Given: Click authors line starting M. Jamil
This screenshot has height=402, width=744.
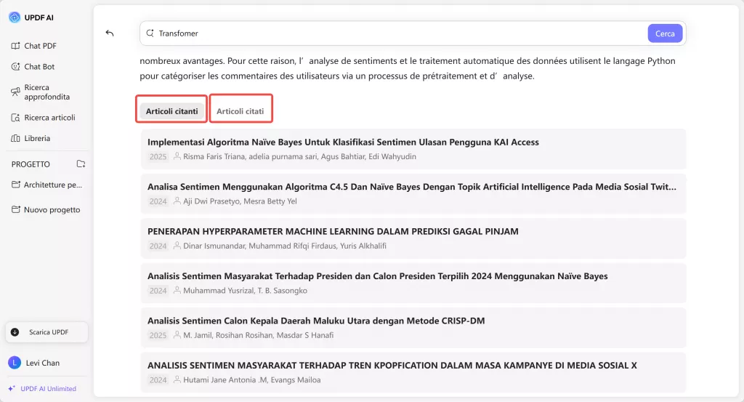Looking at the screenshot, I should [x=258, y=334].
